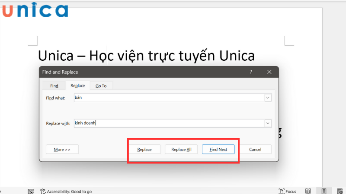Select the Replace tab
Screen dimensions: 346x194
click(x=77, y=85)
